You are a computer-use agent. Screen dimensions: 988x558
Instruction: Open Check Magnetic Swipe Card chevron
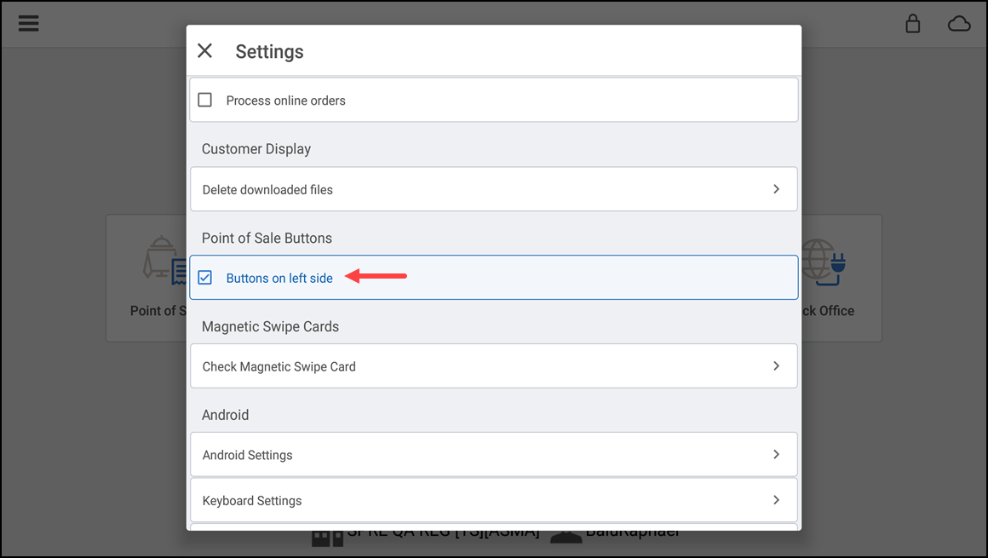click(x=776, y=365)
